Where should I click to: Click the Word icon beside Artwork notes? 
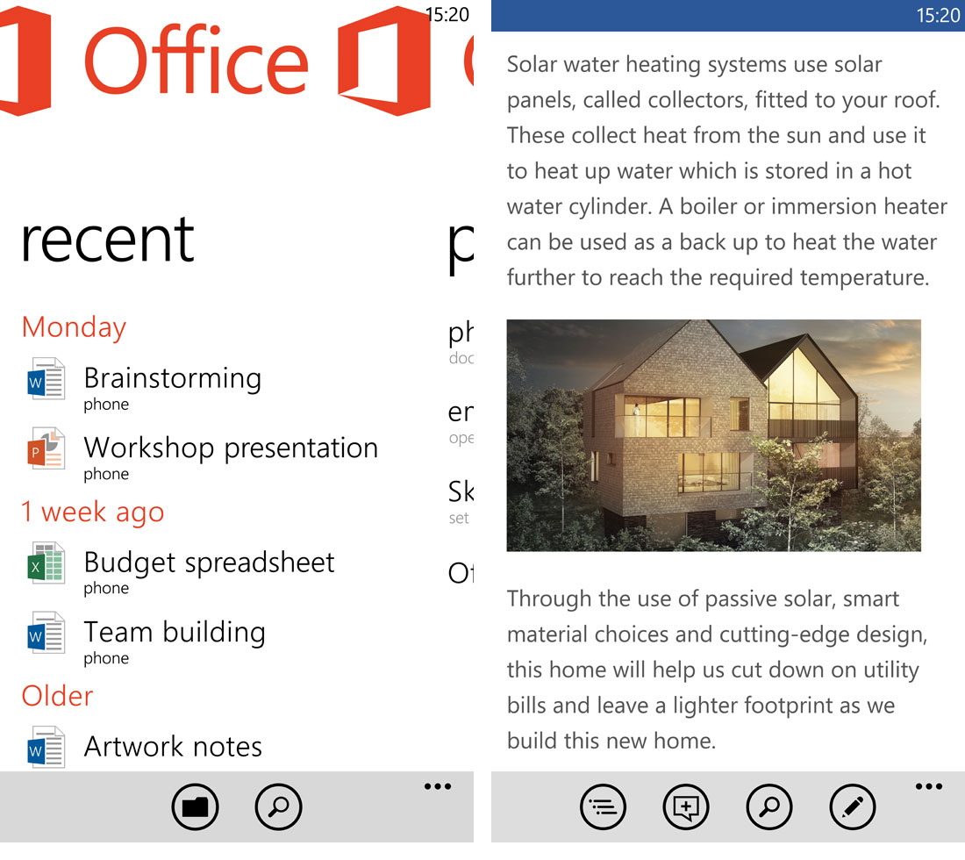(46, 747)
